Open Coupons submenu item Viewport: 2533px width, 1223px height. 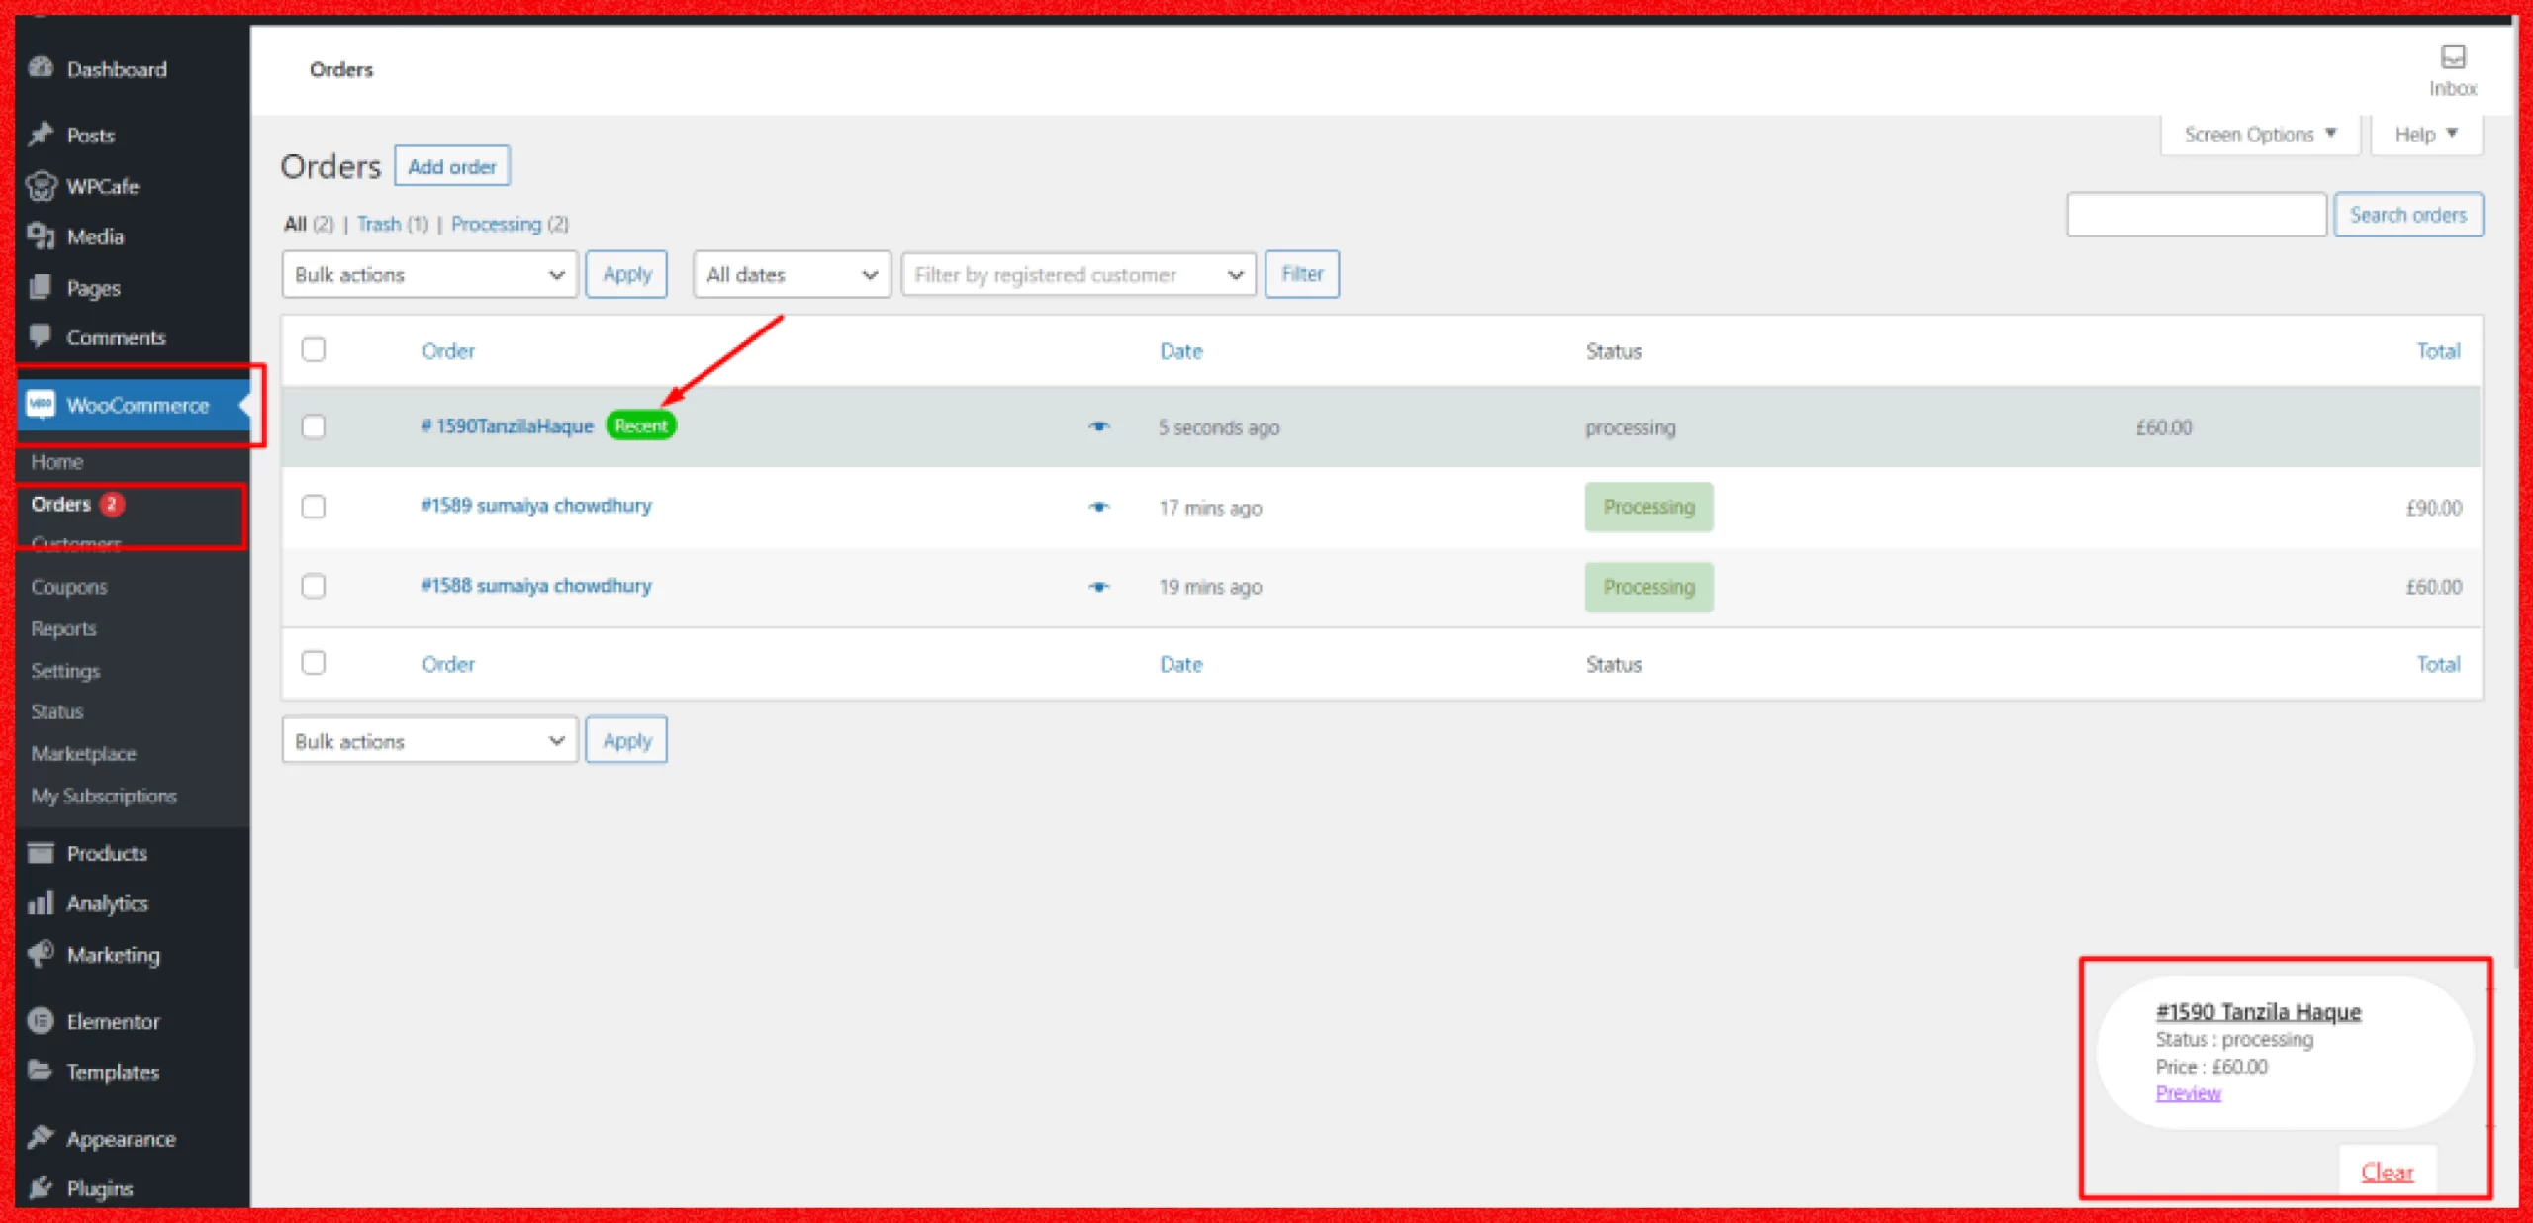[69, 587]
